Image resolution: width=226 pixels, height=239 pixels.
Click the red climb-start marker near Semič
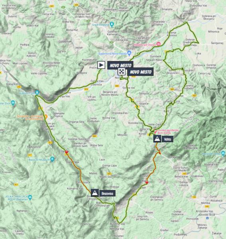[147, 182]
